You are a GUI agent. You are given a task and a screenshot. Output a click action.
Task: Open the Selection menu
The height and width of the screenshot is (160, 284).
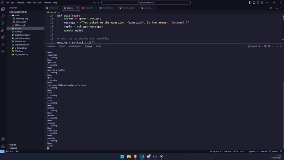(x=20, y=2)
